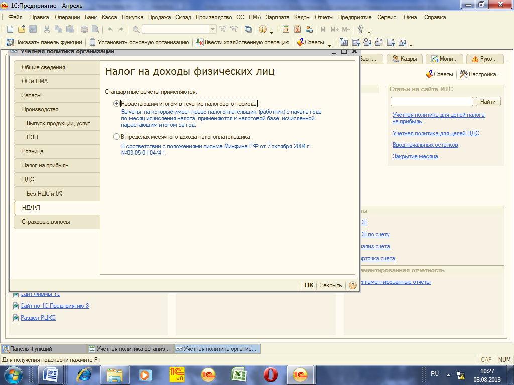
Task: Click Найти button in ИТС articles
Action: (x=488, y=102)
